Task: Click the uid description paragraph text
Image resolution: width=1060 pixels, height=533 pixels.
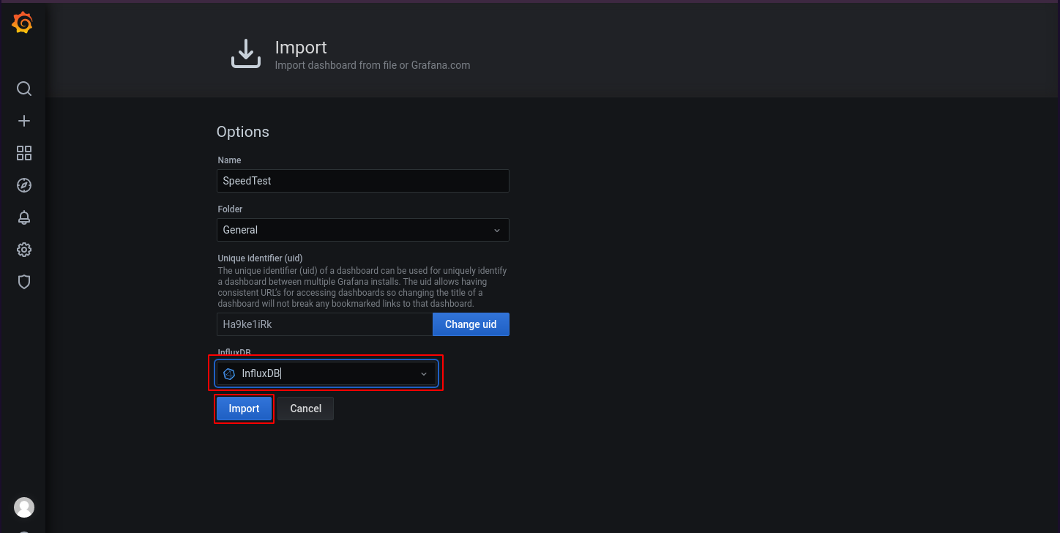Action: (x=362, y=287)
